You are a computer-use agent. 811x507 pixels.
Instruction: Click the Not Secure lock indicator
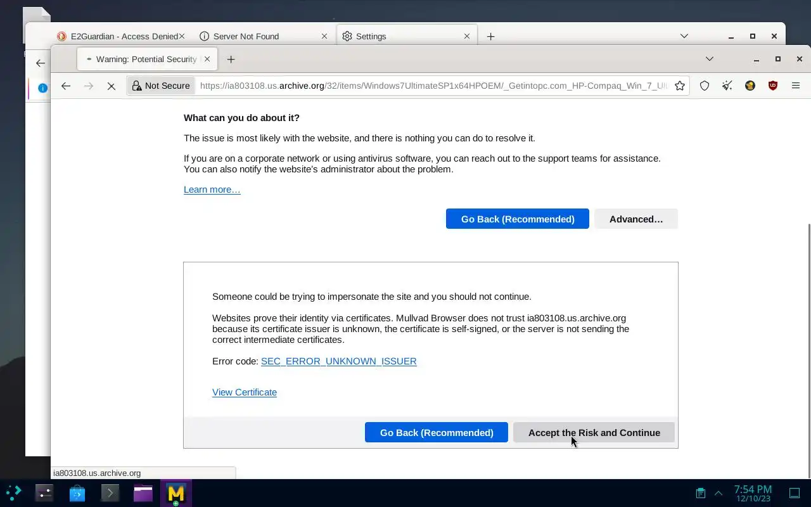pos(161,86)
